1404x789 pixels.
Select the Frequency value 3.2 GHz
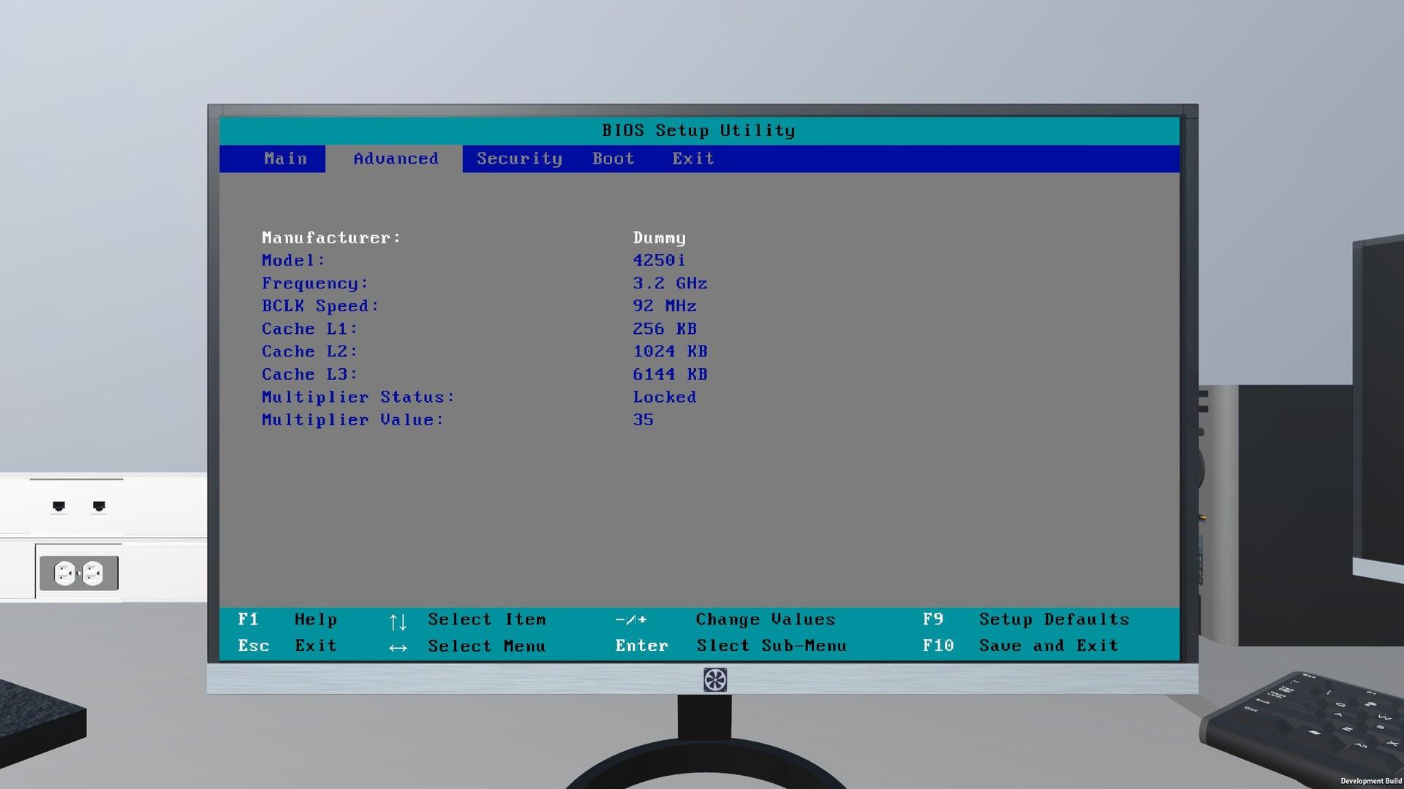(x=669, y=283)
